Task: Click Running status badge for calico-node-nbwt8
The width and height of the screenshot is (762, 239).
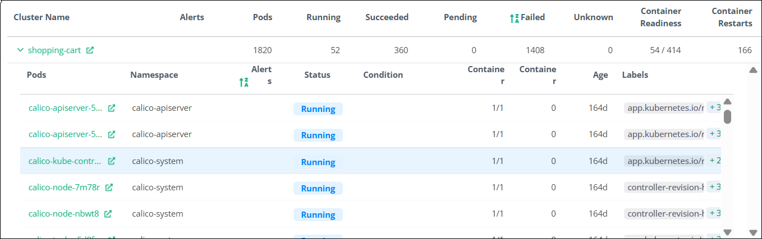Action: [318, 215]
